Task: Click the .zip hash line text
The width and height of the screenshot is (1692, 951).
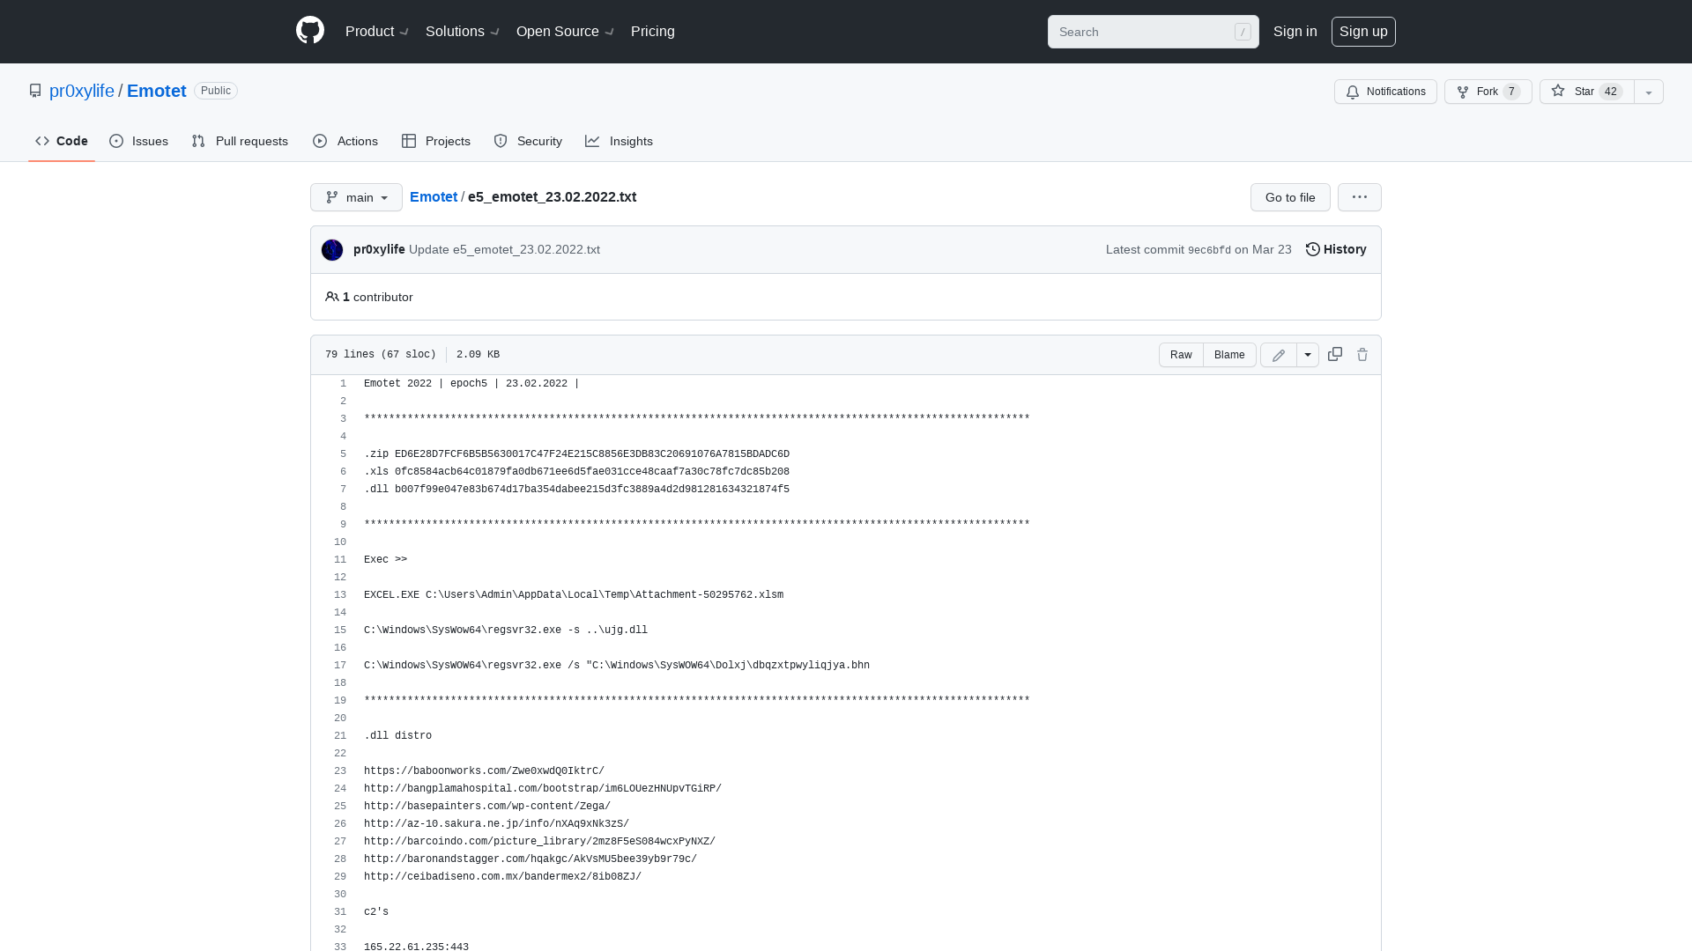Action: click(x=576, y=454)
